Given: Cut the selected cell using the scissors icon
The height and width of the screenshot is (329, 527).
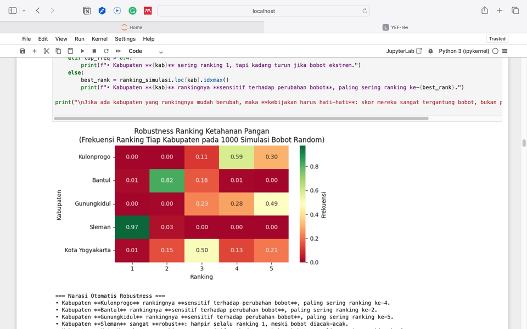Looking at the screenshot, I should click(47, 51).
